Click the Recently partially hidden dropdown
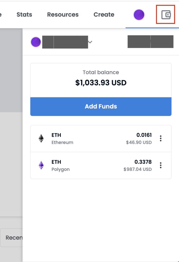 coord(11,238)
